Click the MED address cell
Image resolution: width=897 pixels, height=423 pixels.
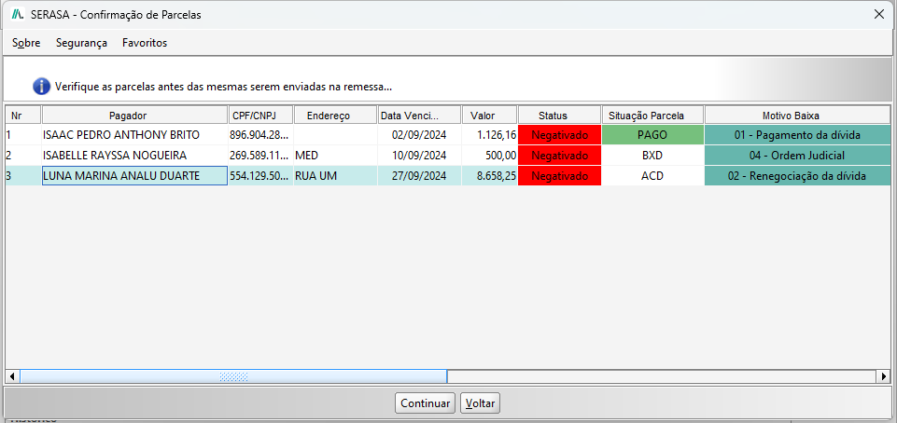coord(336,156)
